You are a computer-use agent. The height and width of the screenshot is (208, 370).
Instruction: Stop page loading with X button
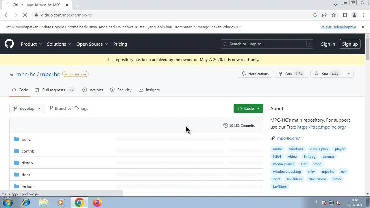pos(25,15)
